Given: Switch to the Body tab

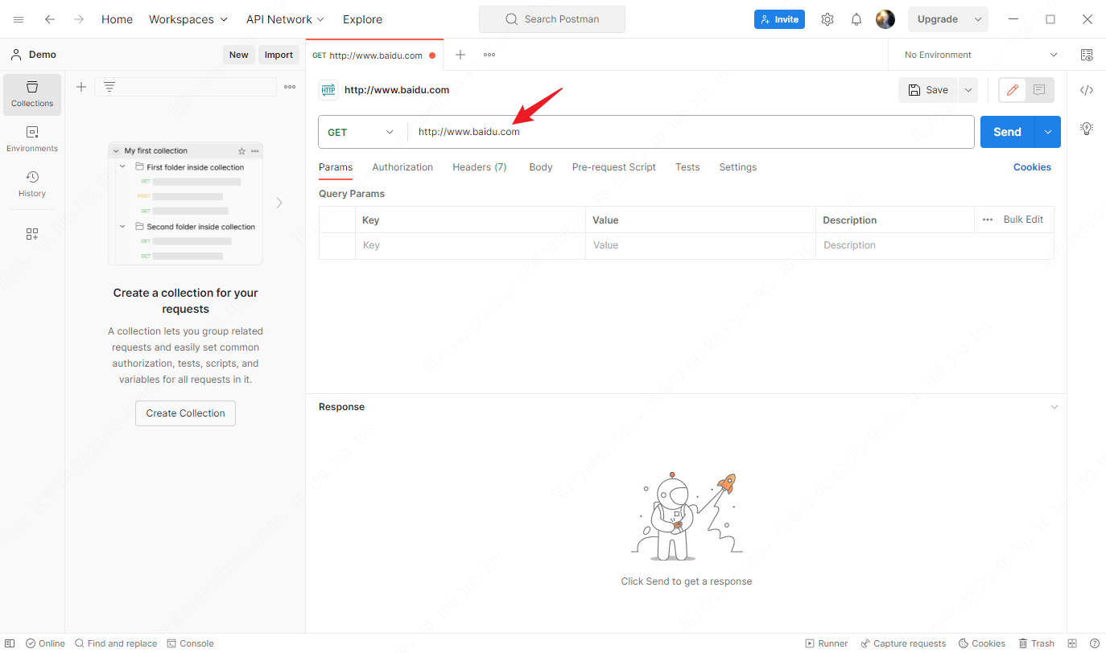Looking at the screenshot, I should pos(541,167).
